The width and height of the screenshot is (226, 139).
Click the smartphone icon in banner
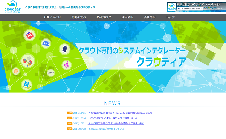point(64,49)
